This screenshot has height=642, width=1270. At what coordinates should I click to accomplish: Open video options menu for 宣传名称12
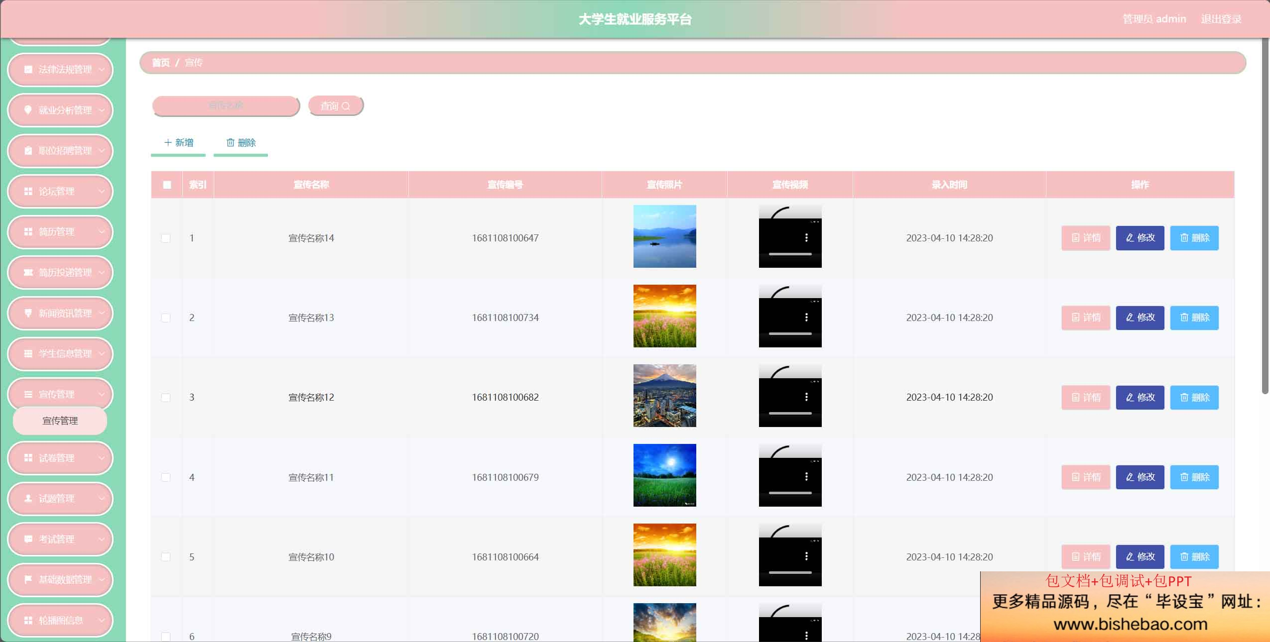(x=806, y=397)
